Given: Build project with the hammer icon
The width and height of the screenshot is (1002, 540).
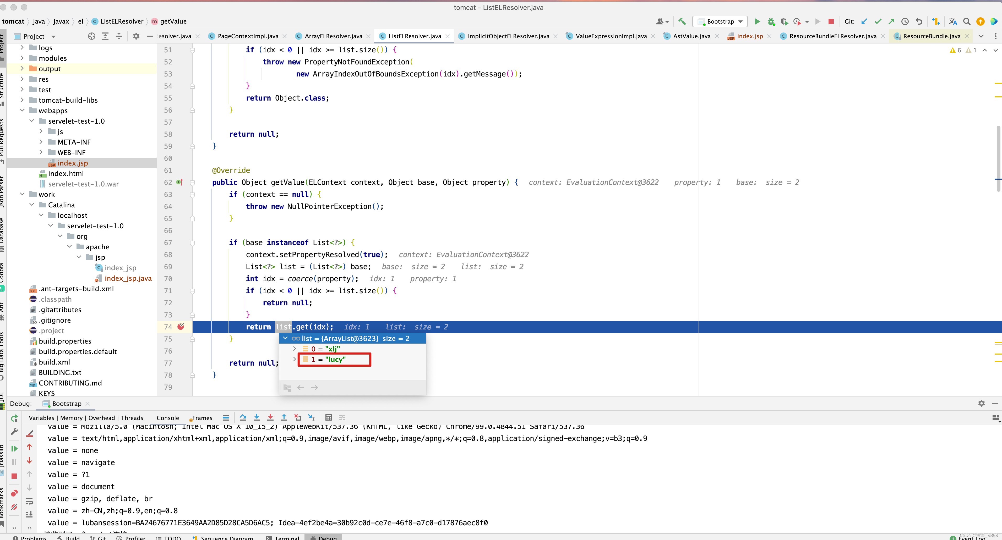Looking at the screenshot, I should pyautogui.click(x=682, y=21).
